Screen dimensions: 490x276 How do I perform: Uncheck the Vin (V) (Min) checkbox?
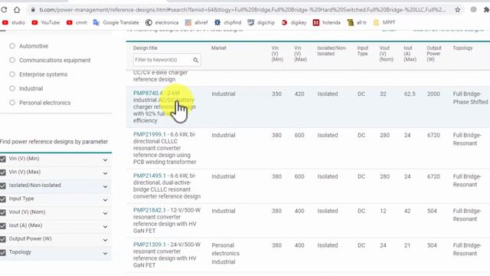(3, 159)
